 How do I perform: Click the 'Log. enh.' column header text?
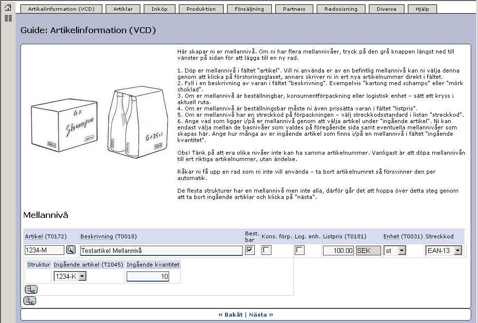[307, 236]
